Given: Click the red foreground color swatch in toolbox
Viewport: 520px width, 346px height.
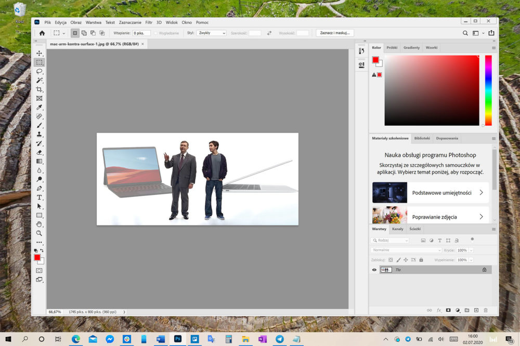Looking at the screenshot, I should point(37,257).
